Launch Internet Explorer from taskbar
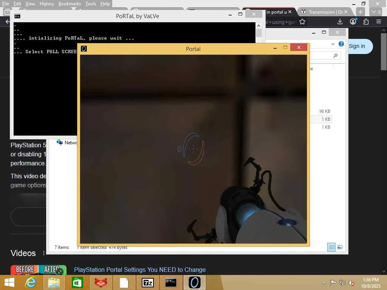 pyautogui.click(x=31, y=282)
